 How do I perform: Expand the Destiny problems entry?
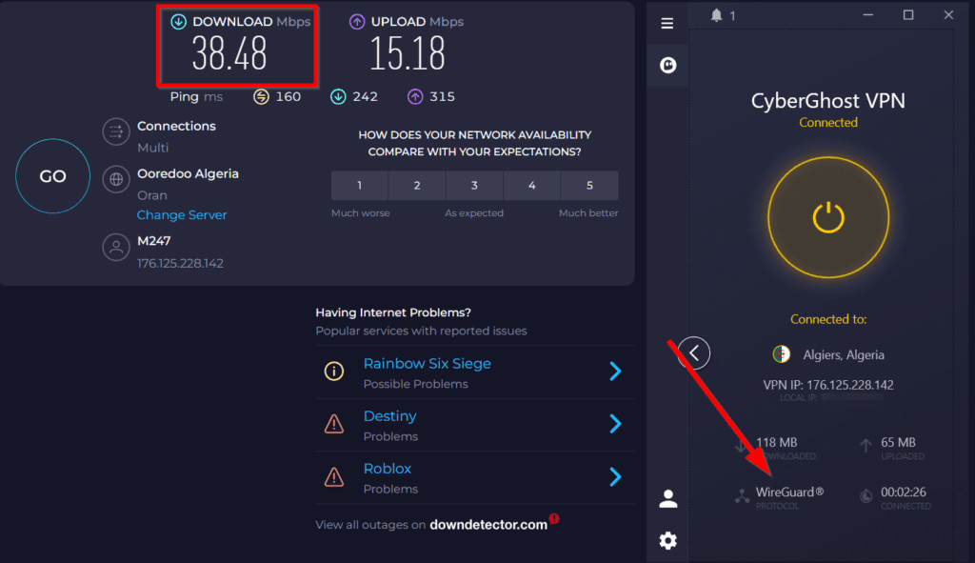(616, 424)
